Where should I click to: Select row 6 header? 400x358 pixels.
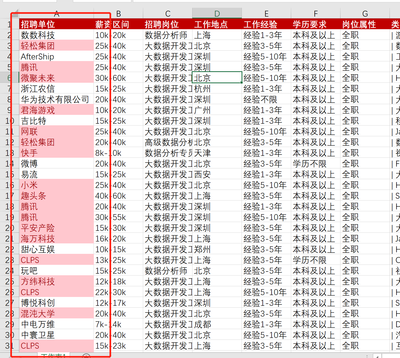[x=9, y=78]
